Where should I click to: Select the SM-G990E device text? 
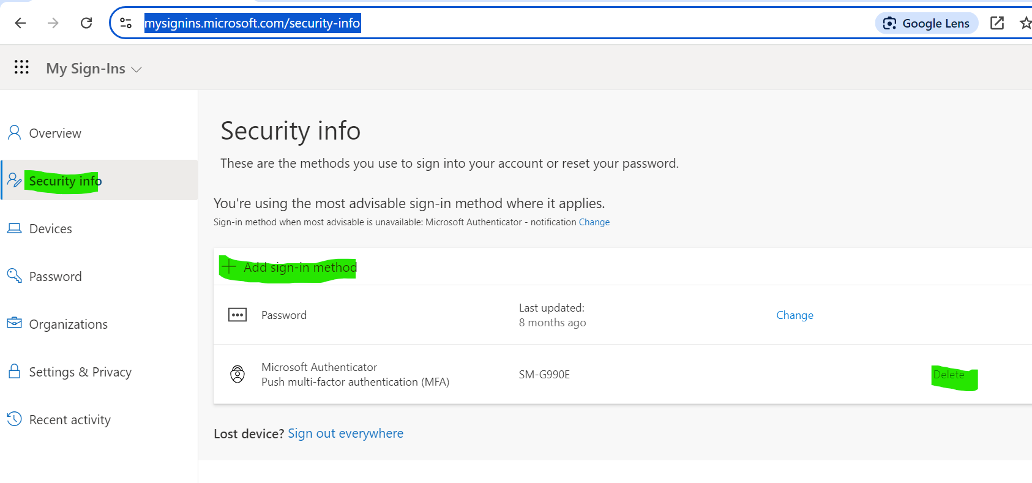click(x=544, y=375)
